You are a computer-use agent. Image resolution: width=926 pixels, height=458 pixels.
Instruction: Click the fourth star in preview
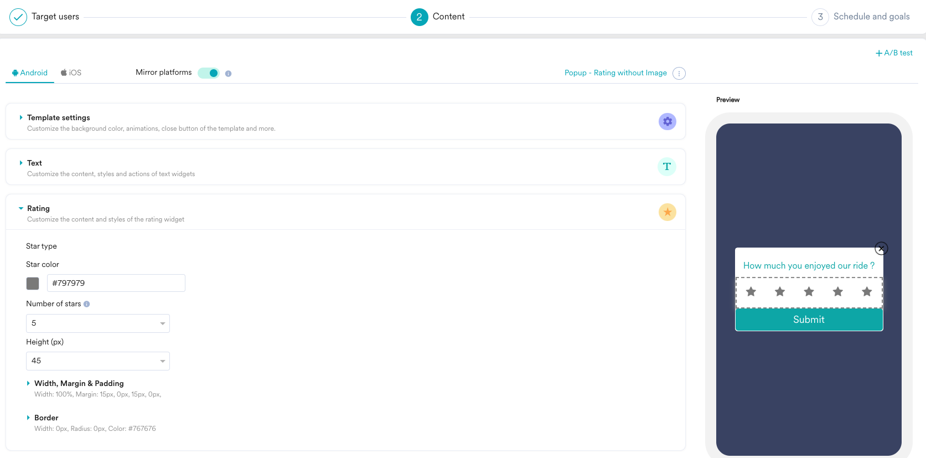coord(838,291)
